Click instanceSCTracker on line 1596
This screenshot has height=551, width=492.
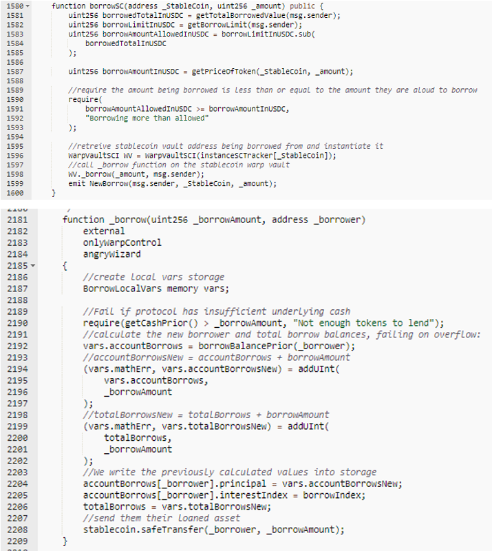point(238,156)
